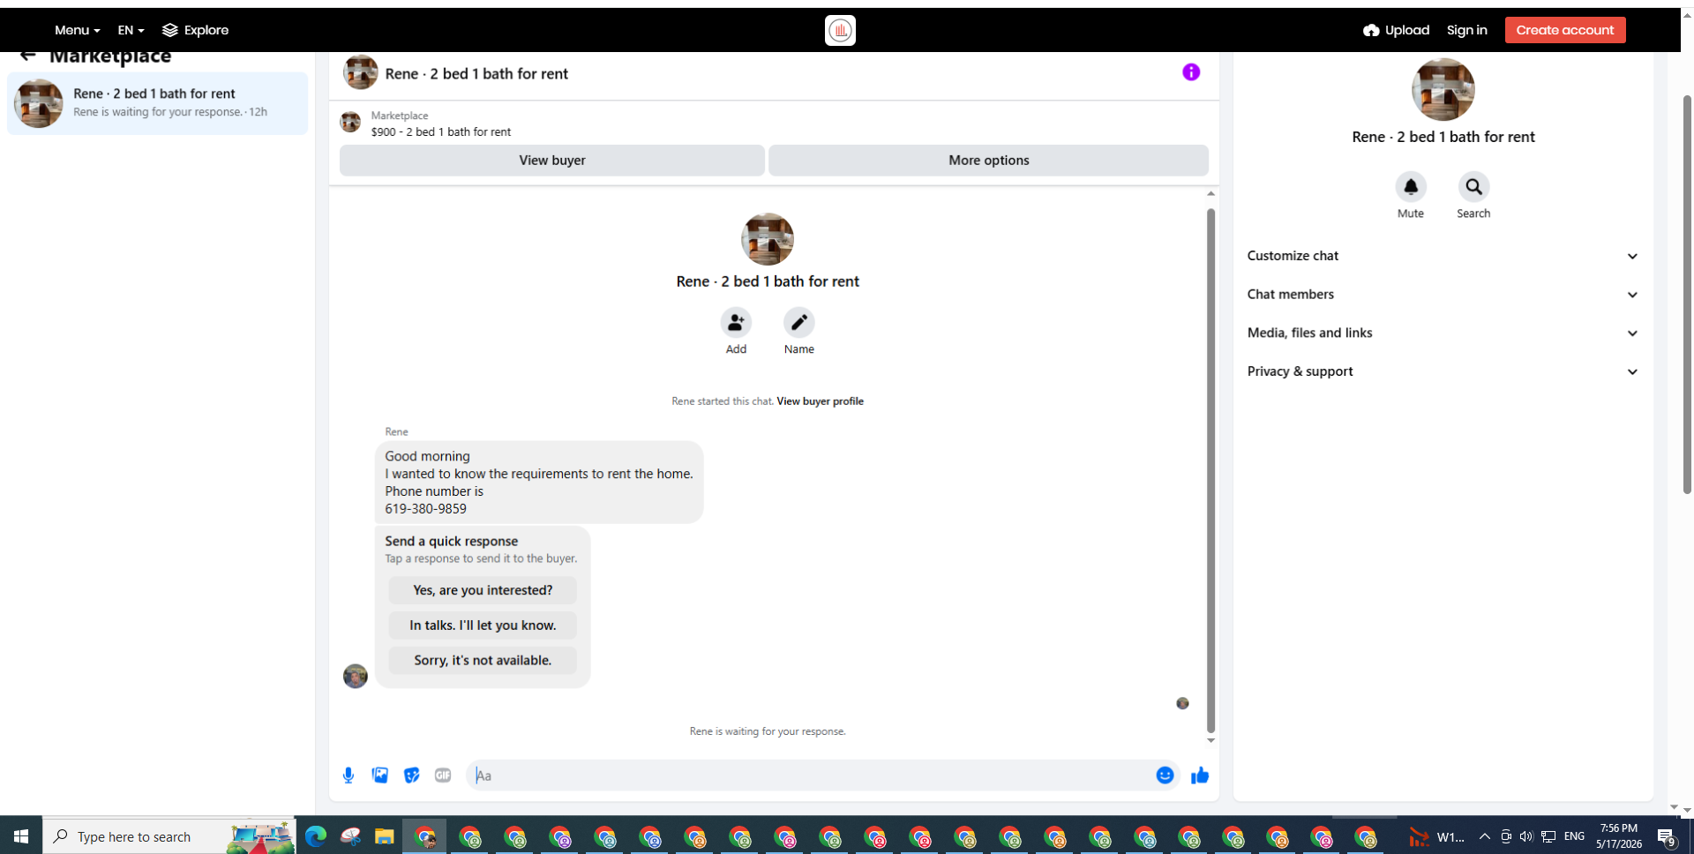The image size is (1694, 854).
Task: Click the taskbar clock showing 7:56 PM
Action: pyautogui.click(x=1619, y=836)
